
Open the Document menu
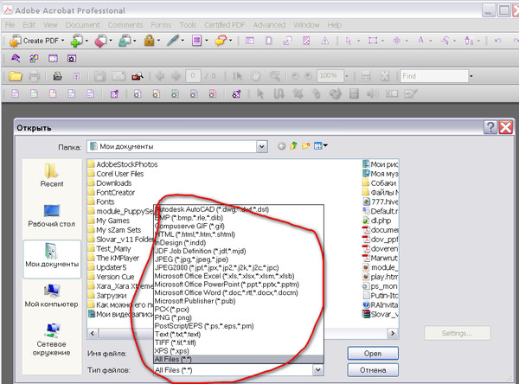[82, 25]
